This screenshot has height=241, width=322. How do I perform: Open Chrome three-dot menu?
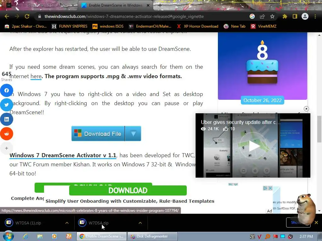point(315,16)
